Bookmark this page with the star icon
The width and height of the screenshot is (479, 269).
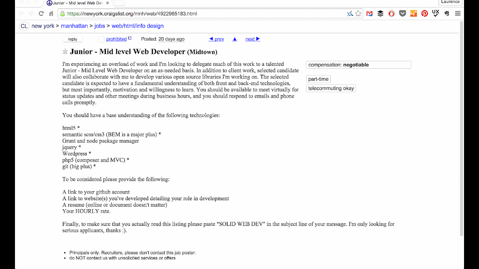[359, 13]
